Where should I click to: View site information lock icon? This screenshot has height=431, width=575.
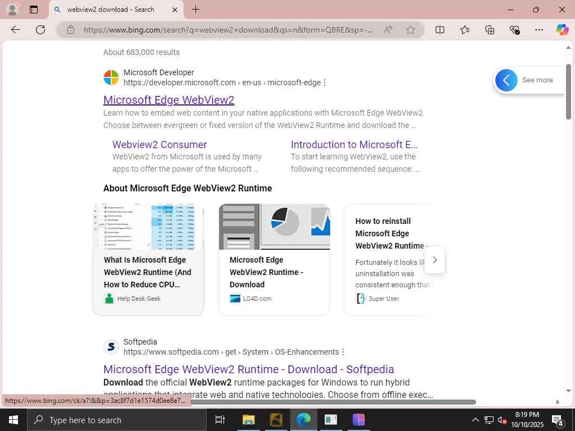71,30
